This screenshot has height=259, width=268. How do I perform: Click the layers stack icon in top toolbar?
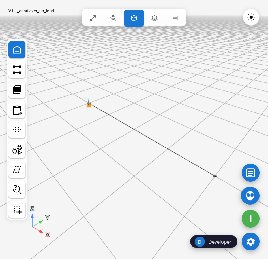tap(155, 18)
